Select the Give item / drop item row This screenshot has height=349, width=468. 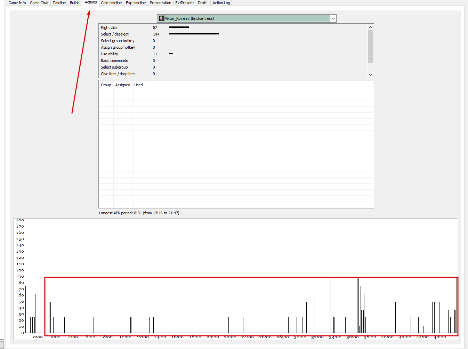tap(233, 74)
